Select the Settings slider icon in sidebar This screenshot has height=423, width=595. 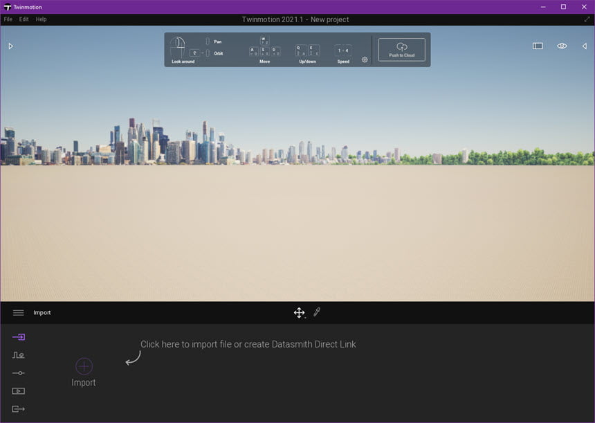pos(18,373)
